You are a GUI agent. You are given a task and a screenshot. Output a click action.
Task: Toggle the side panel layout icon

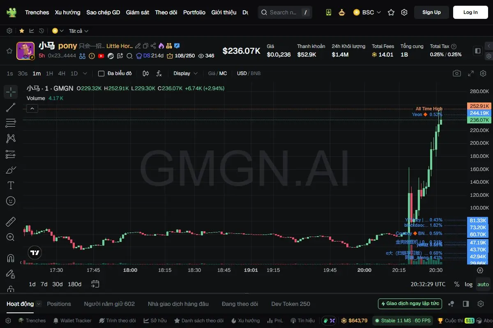coord(477,51)
